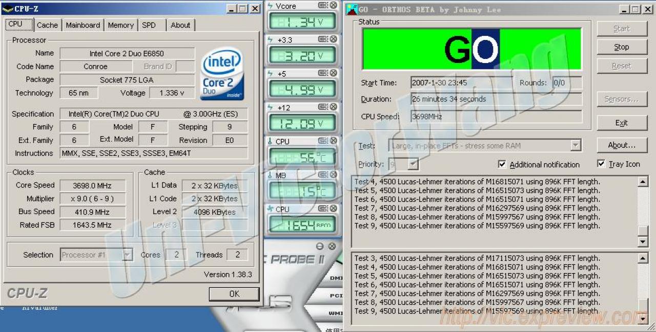Open settings icon of MB temperature panel
This screenshot has width=656, height=332.
[x=323, y=175]
